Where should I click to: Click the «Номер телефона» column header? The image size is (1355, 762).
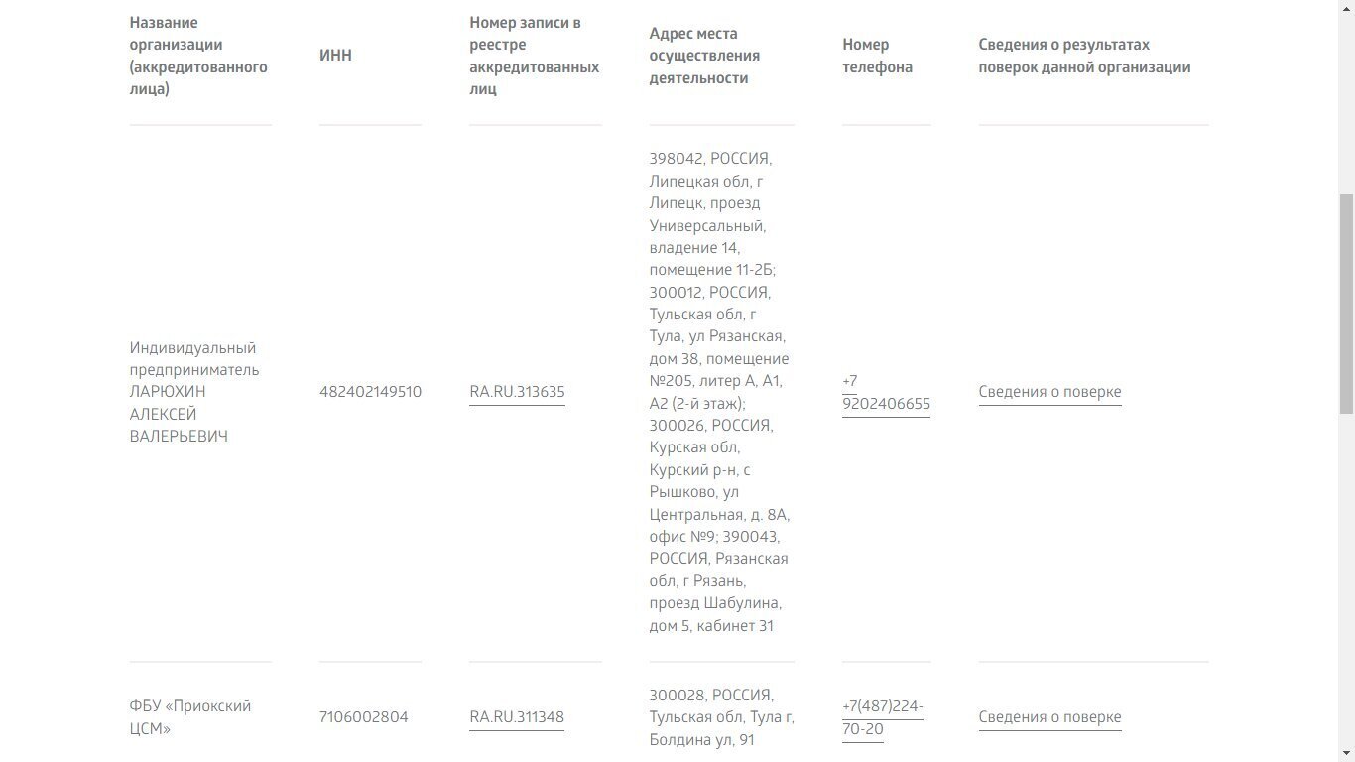point(877,56)
